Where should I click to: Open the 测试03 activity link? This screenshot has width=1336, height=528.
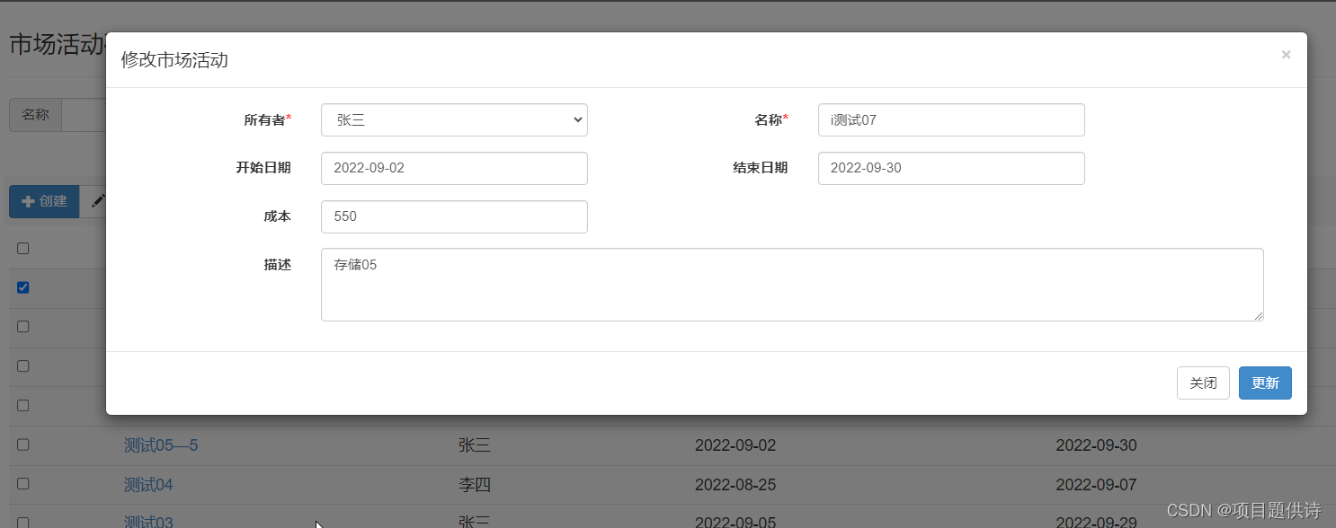click(148, 522)
